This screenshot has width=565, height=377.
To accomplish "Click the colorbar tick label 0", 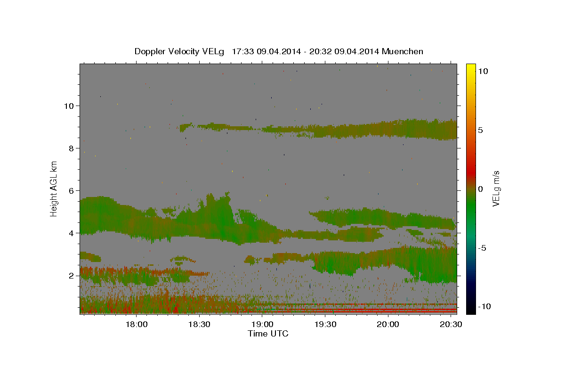I will pos(480,189).
